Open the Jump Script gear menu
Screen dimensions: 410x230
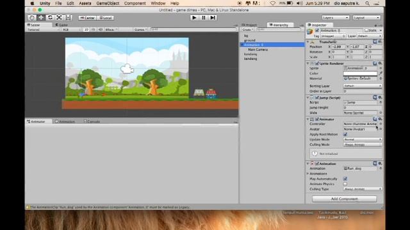click(x=380, y=98)
